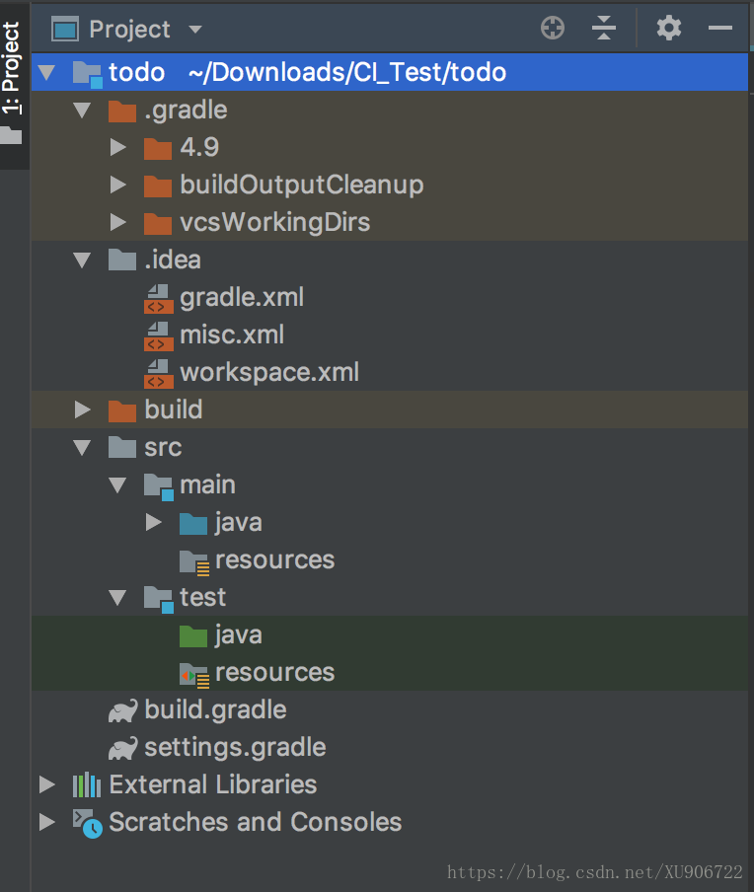Expand the vcsWorkingDirs folder arrow

117,222
